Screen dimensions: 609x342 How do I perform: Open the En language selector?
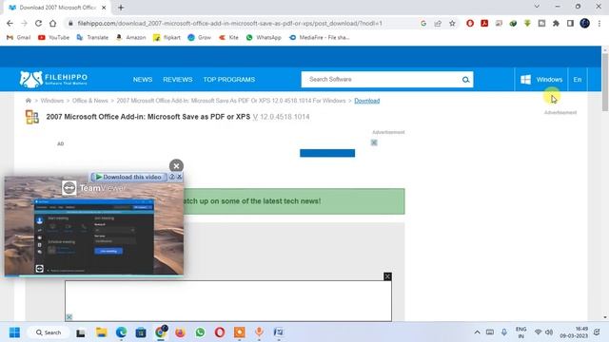click(578, 80)
